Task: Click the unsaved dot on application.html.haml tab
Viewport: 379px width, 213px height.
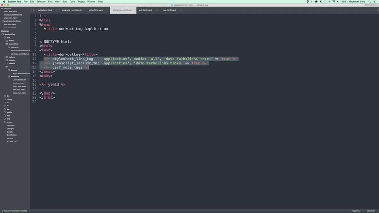Action: 134,10
